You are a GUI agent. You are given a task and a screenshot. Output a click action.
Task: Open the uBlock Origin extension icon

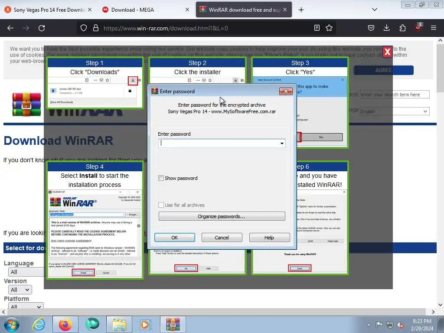point(418,27)
